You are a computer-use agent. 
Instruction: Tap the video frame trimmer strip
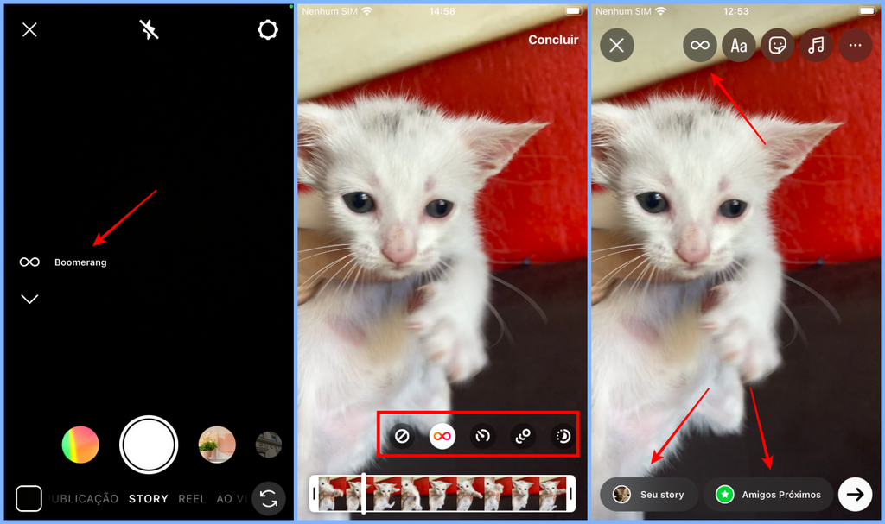pos(441,492)
